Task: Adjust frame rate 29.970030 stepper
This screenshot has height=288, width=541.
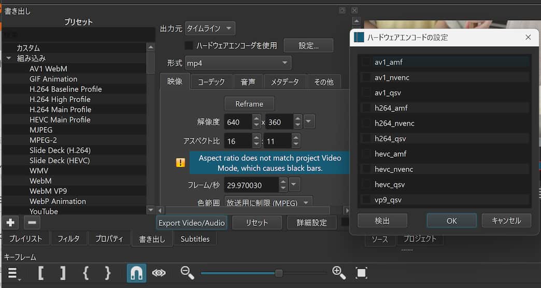Action: pos(283,185)
